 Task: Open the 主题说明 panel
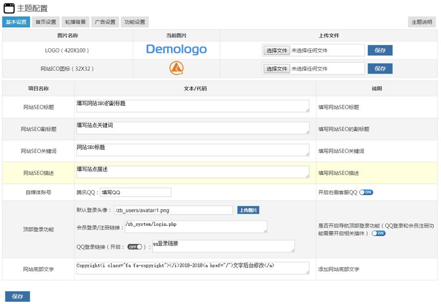(x=423, y=22)
